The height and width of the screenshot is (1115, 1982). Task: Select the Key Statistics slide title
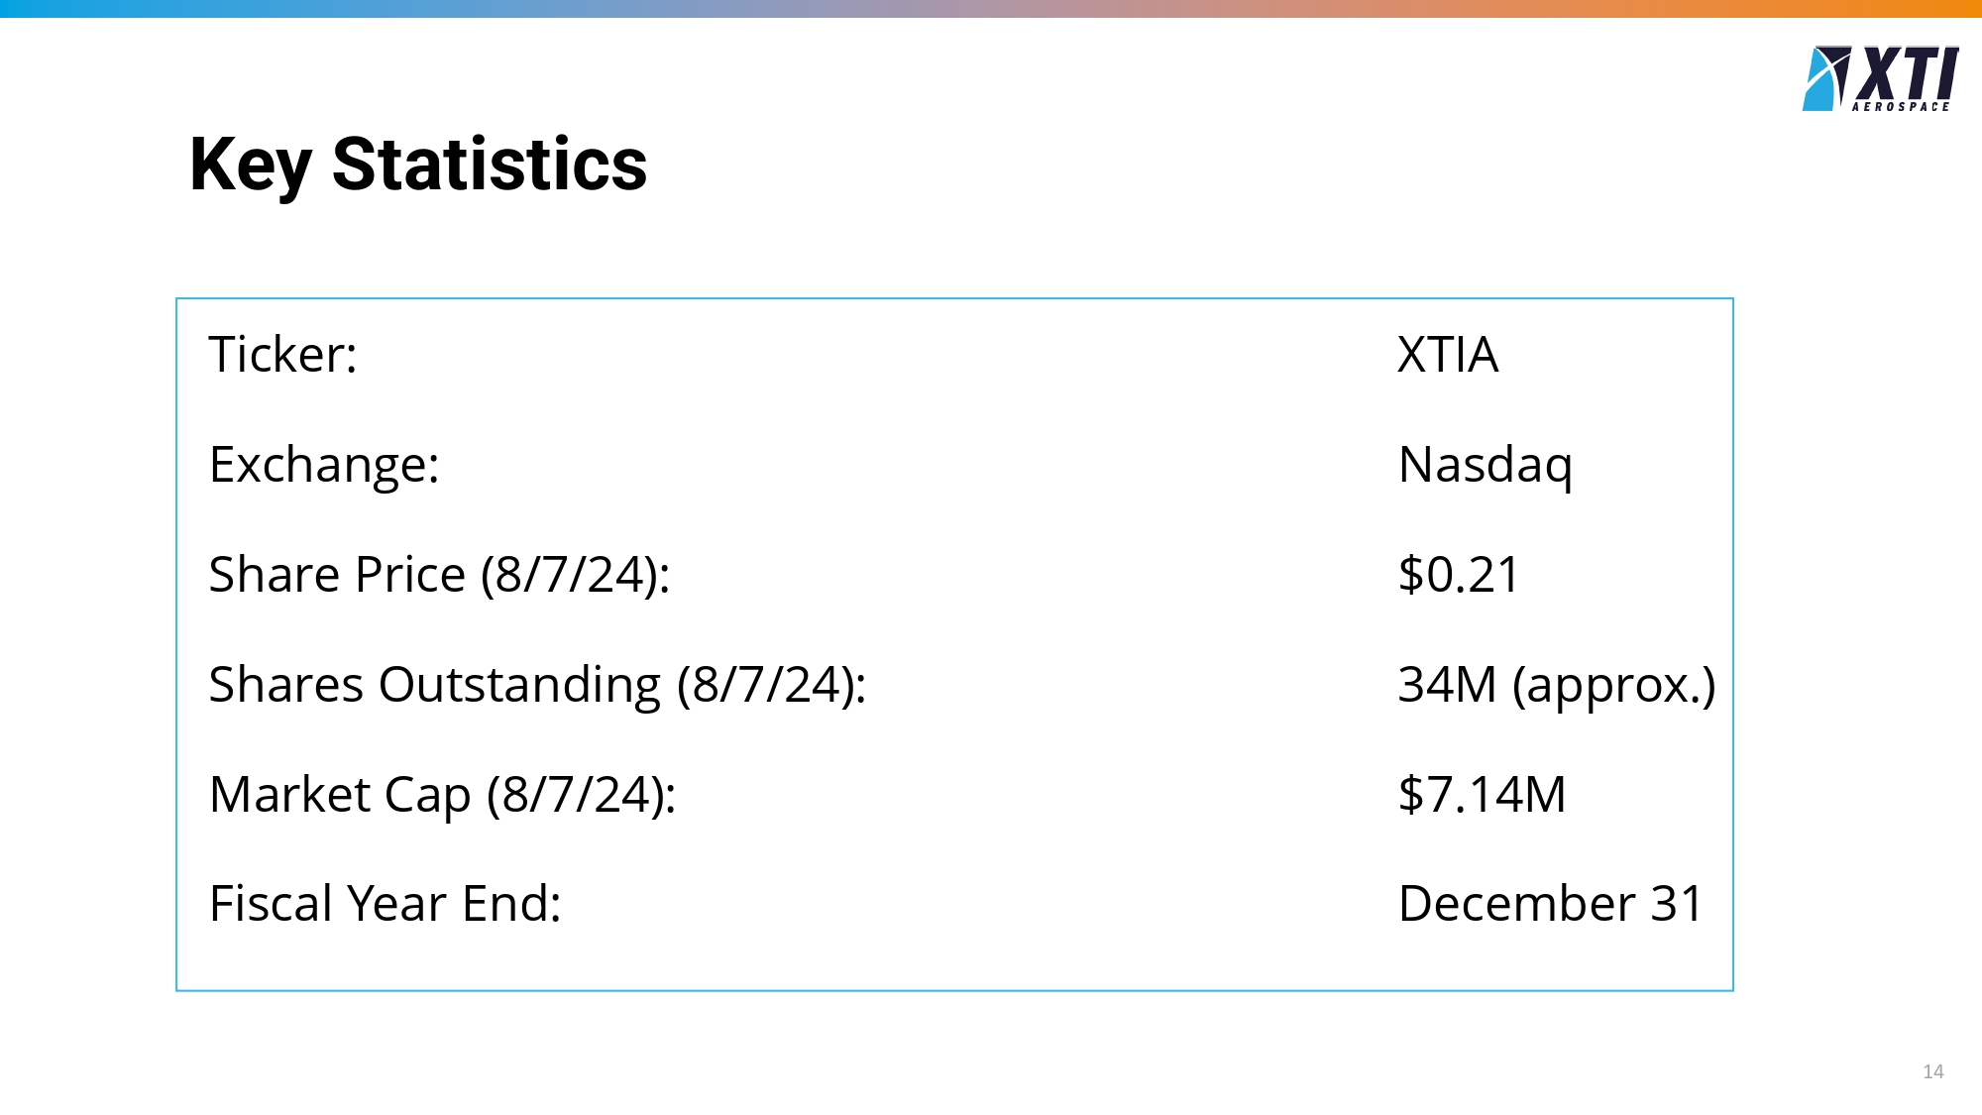[x=417, y=165]
